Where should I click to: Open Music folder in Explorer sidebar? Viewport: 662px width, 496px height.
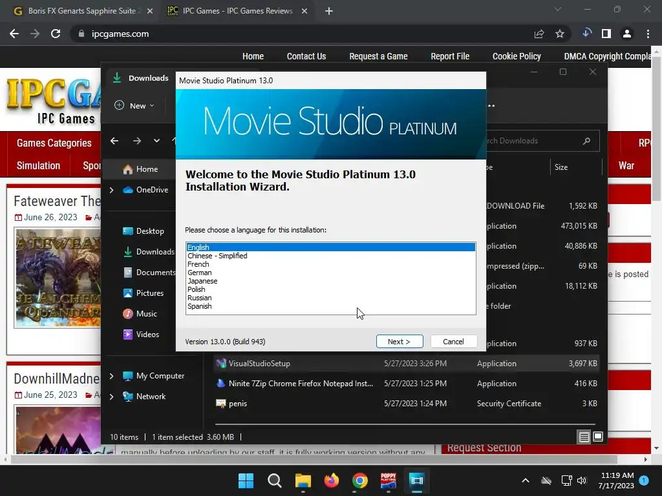coord(140,314)
